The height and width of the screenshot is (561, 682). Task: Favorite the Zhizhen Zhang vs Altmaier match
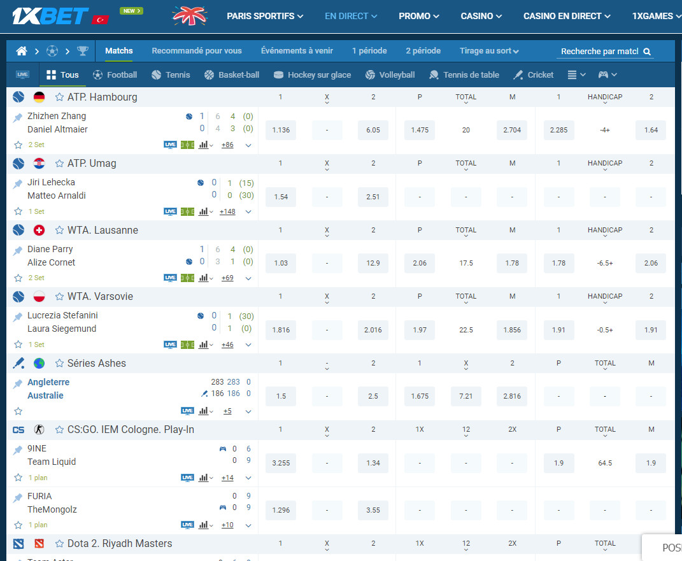[18, 145]
